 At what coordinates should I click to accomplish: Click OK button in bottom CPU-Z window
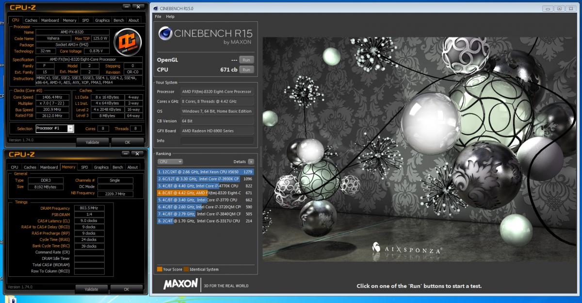tap(127, 289)
